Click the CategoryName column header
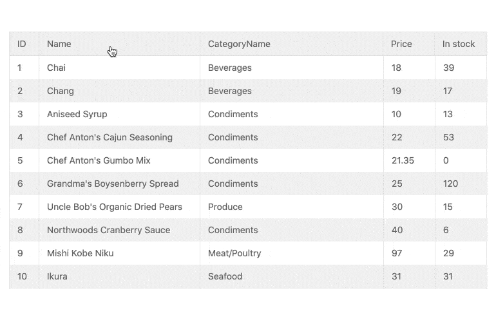496x322 pixels. pos(239,44)
